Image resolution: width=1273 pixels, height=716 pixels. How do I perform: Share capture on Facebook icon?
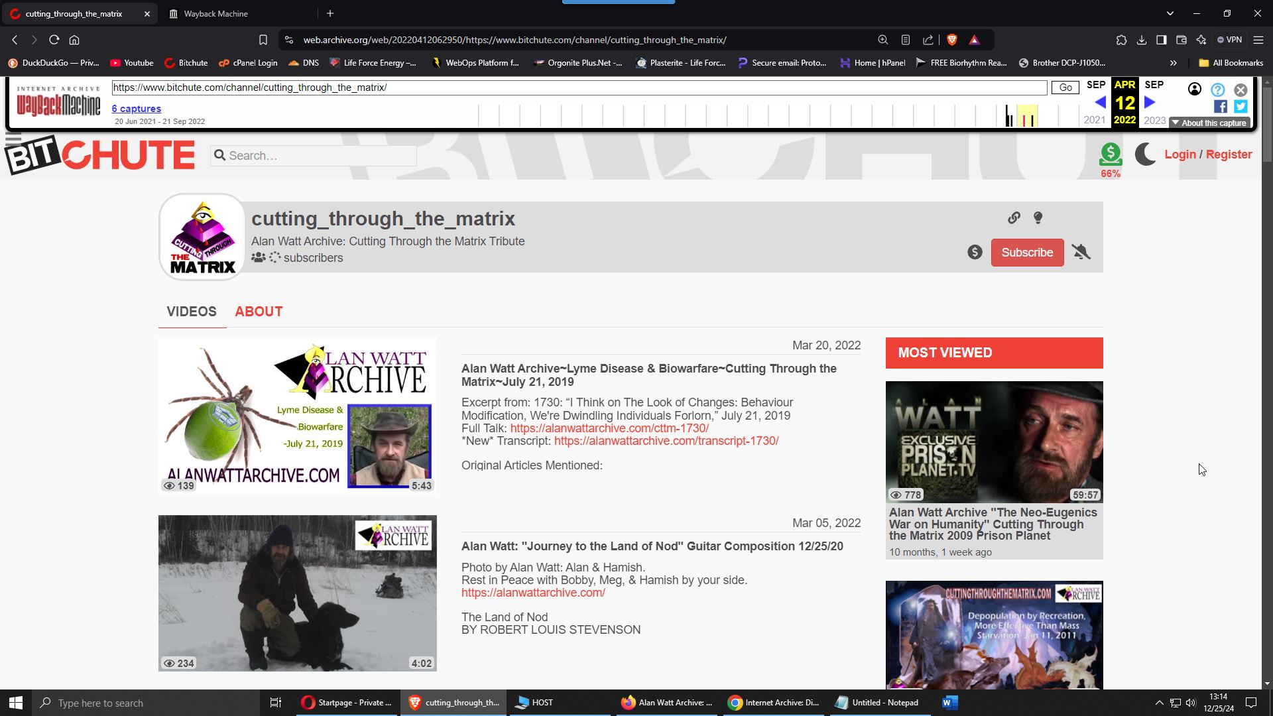pos(1221,107)
